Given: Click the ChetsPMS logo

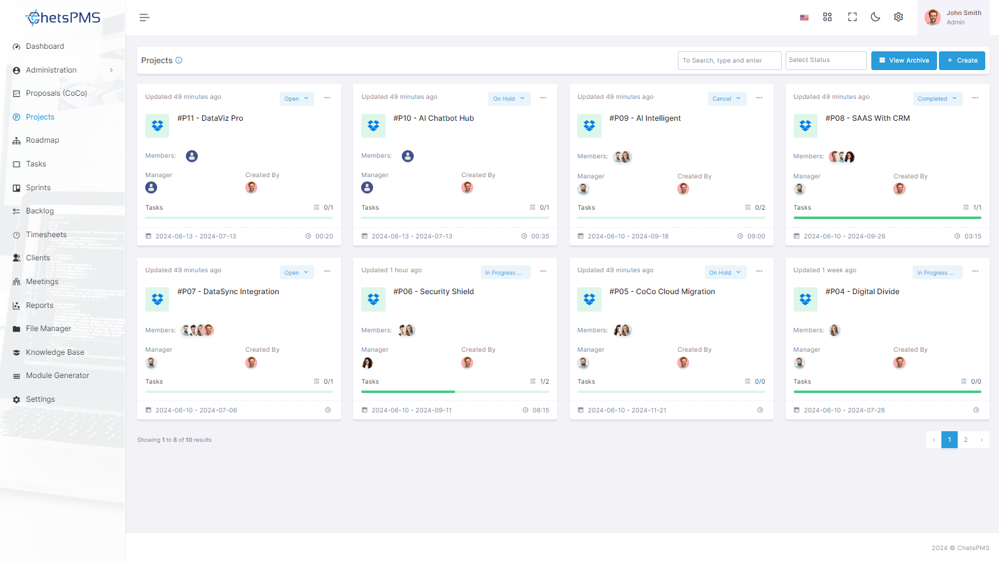Looking at the screenshot, I should (x=63, y=18).
